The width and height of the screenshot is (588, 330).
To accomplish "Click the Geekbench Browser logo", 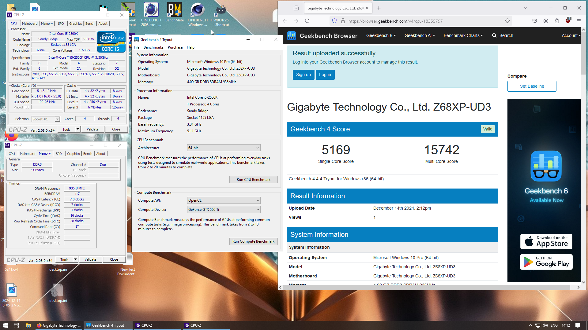I will (x=322, y=36).
